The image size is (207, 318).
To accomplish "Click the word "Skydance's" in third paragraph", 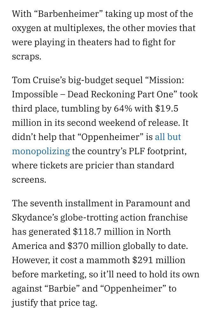I will tap(34, 218).
